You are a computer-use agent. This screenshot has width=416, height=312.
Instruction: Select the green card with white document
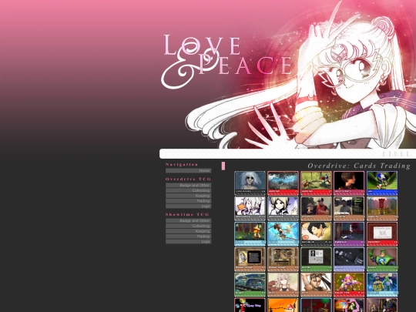[316, 260]
